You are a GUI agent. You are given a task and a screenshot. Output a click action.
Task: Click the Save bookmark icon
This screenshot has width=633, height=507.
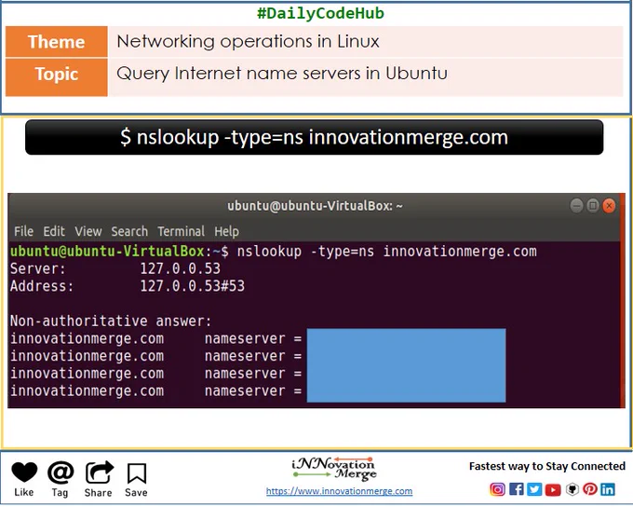tap(137, 473)
